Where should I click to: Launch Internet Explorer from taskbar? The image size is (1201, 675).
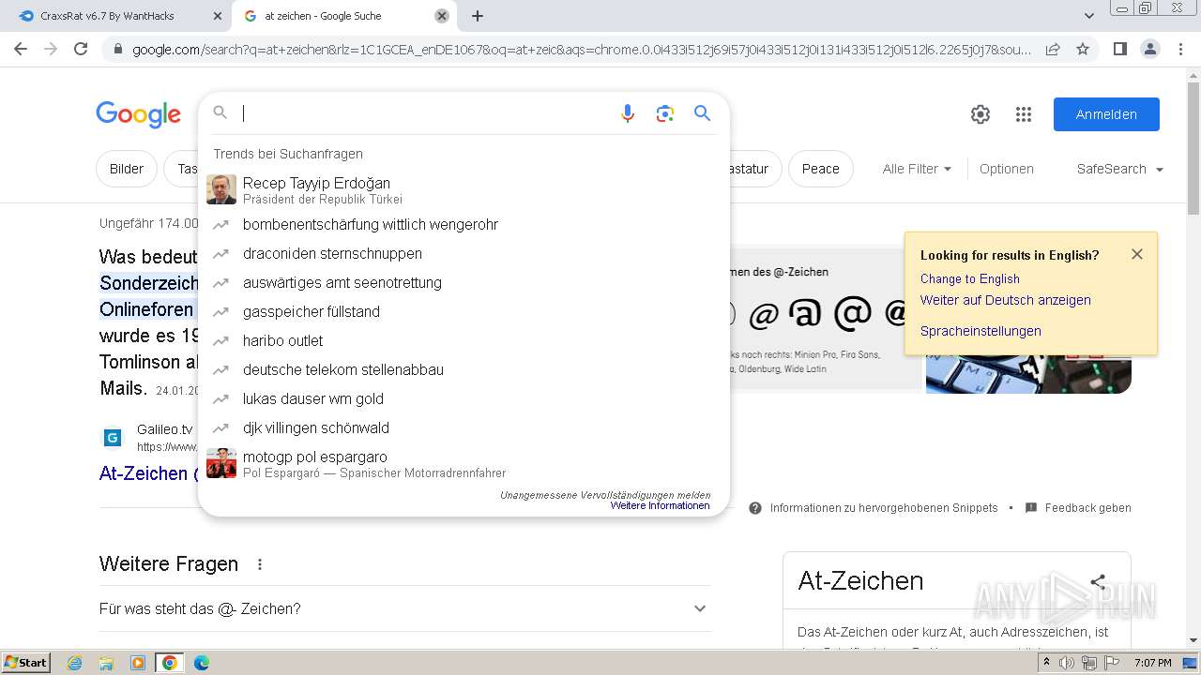tap(75, 663)
